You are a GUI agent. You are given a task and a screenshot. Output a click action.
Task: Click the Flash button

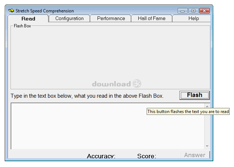(195, 95)
